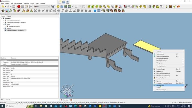Toggle the Auto solve button in toolbar

pyautogui.click(x=7, y=11)
